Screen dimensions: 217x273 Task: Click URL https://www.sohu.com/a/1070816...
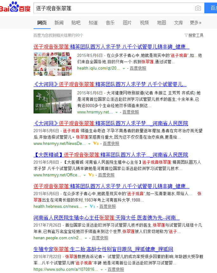coord(66,269)
